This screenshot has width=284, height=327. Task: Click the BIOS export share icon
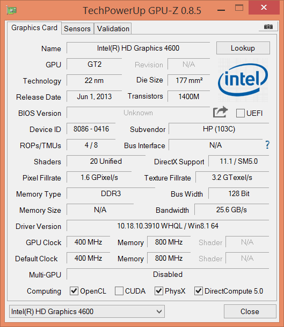coord(221,112)
